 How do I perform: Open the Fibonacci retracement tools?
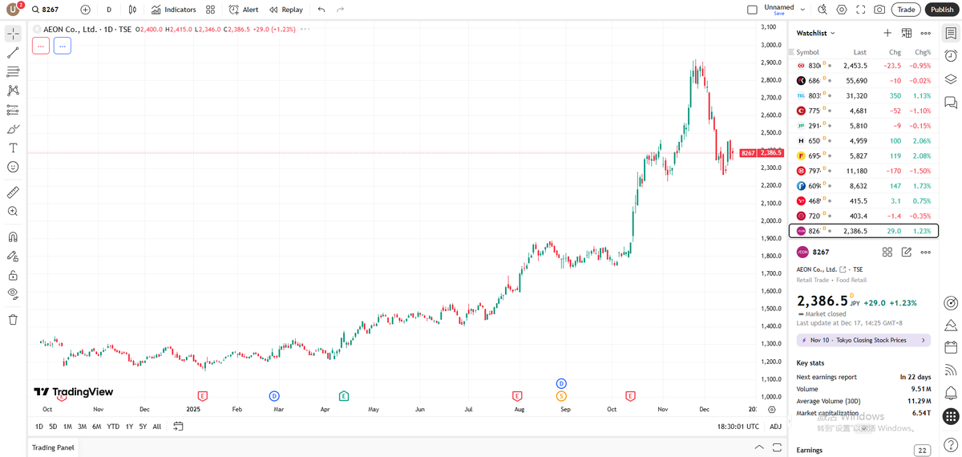(13, 72)
